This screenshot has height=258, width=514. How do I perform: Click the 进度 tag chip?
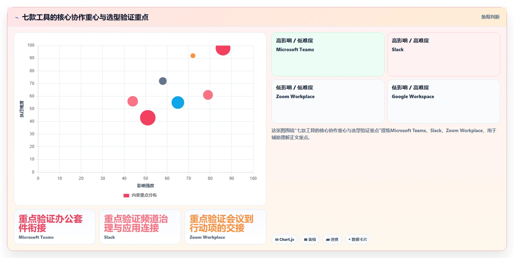[x=332, y=239]
